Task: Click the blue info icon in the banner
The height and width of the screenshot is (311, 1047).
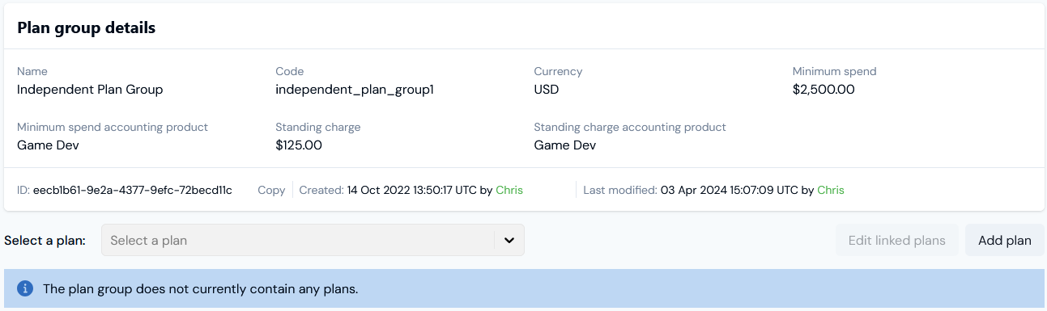Action: click(x=25, y=288)
